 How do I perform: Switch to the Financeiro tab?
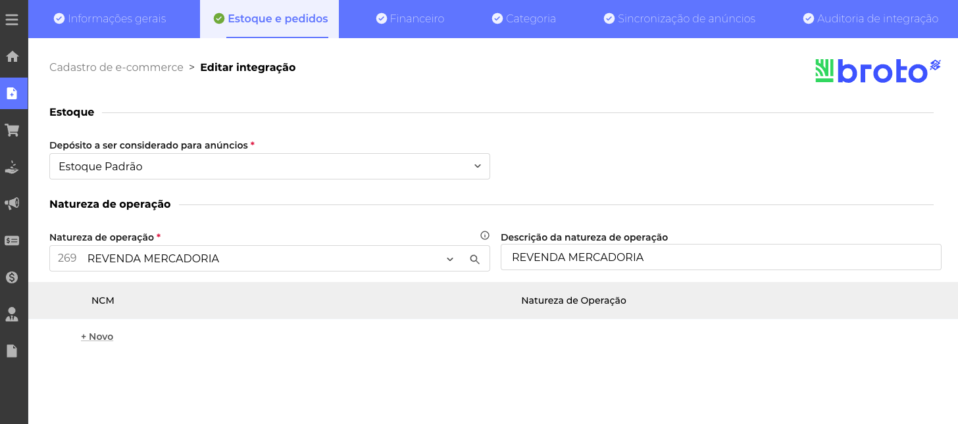410,19
